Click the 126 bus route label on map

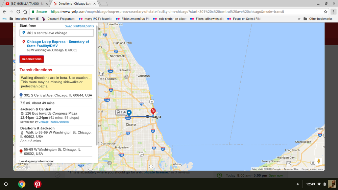click(121, 112)
